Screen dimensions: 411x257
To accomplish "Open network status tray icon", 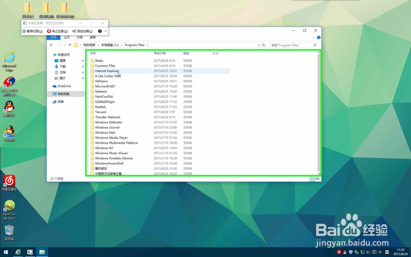I will click(x=363, y=252).
